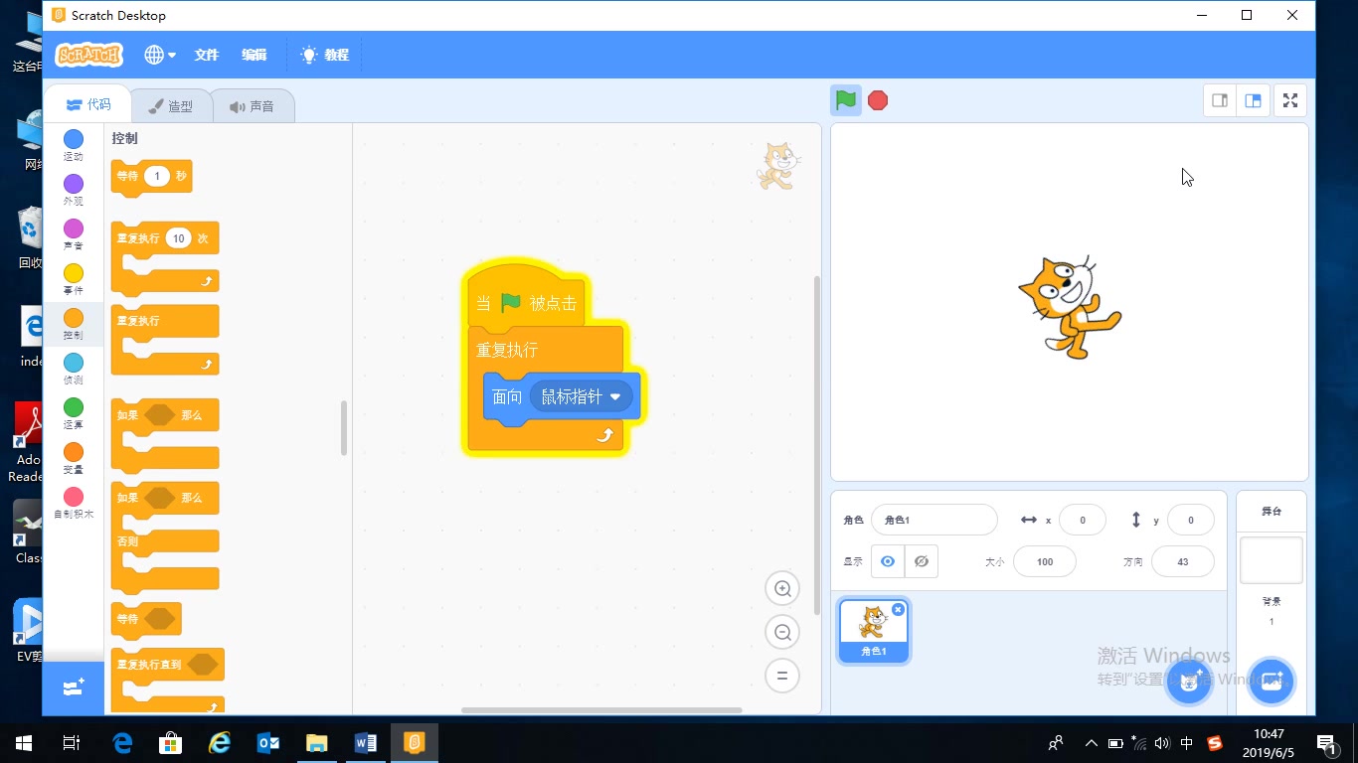
Task: Select the 外观 (Looks) blocks category
Action: coord(72,191)
